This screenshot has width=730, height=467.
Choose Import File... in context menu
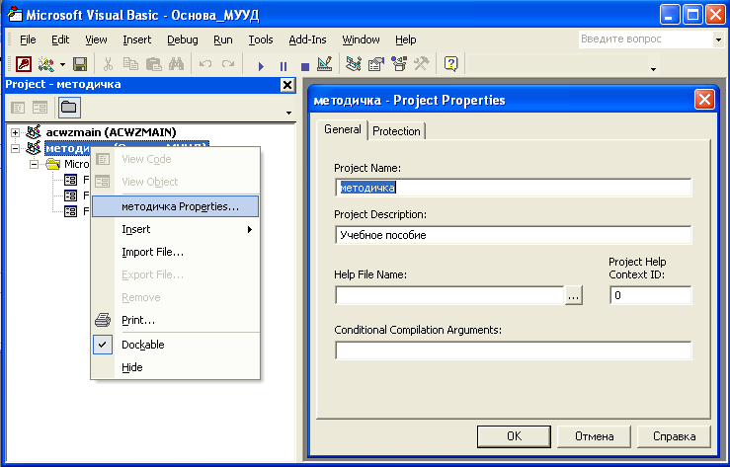175,252
